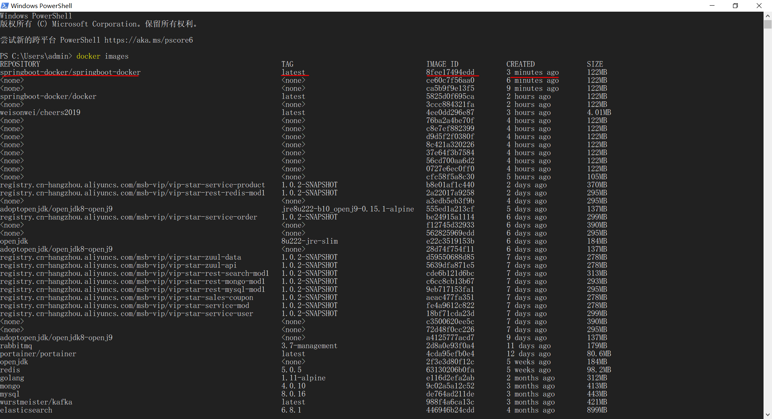Click the 8u222-jre-slim tag

pos(310,241)
